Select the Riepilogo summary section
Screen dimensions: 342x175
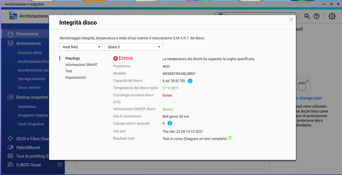click(x=73, y=58)
